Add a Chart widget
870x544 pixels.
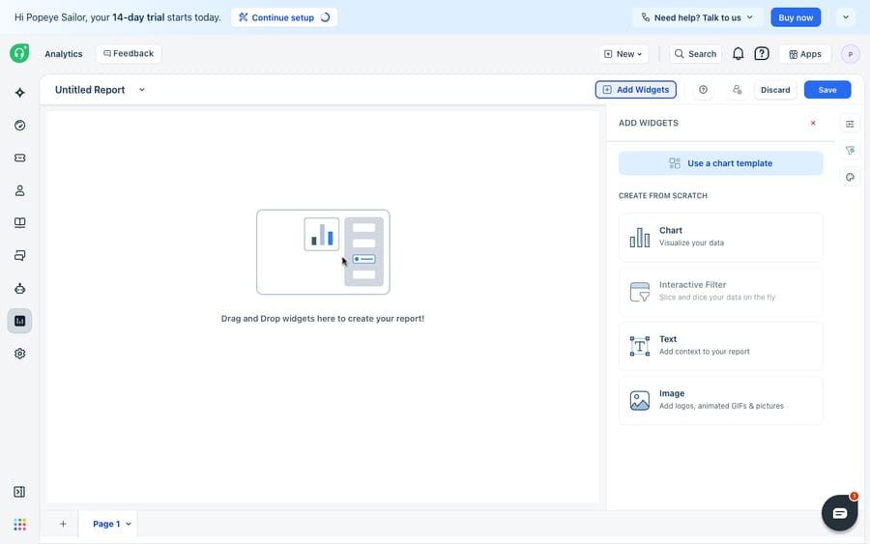pos(721,238)
